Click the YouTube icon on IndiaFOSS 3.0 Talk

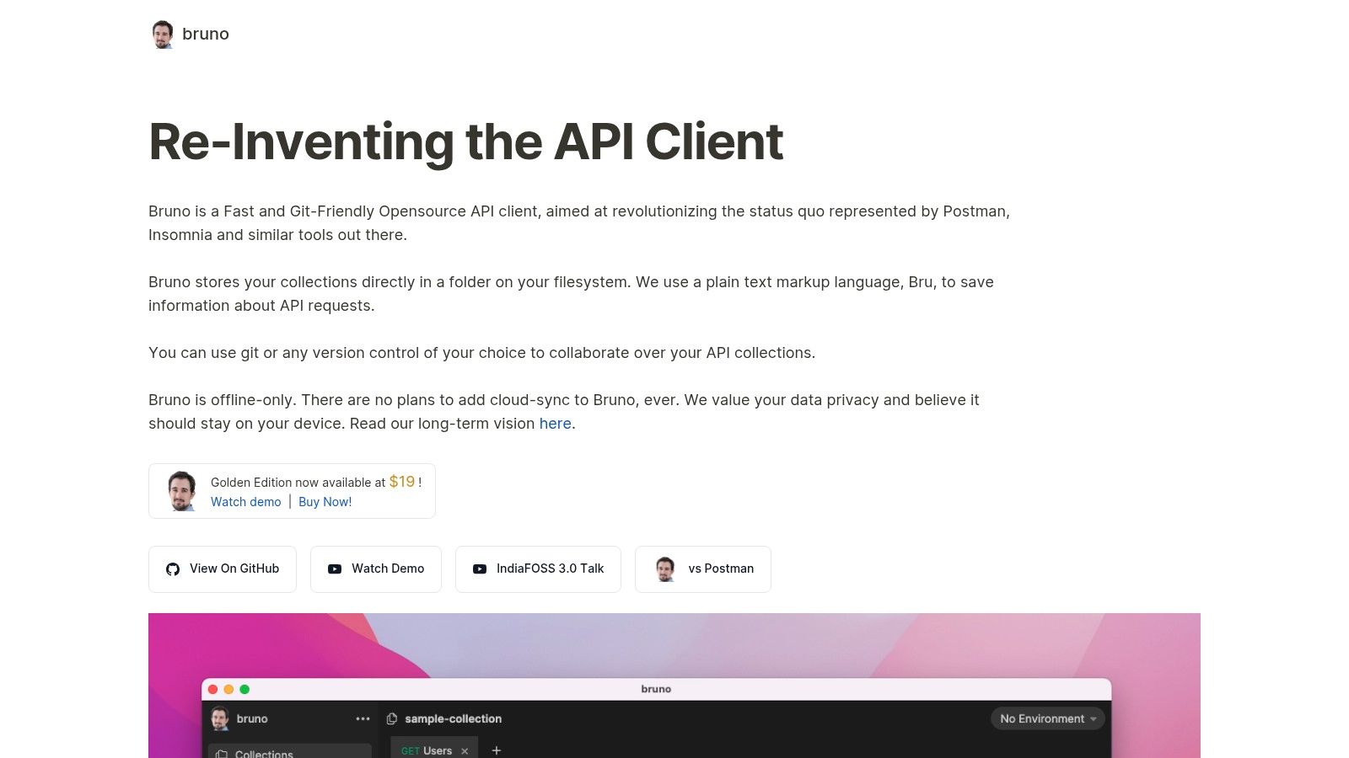tap(480, 568)
